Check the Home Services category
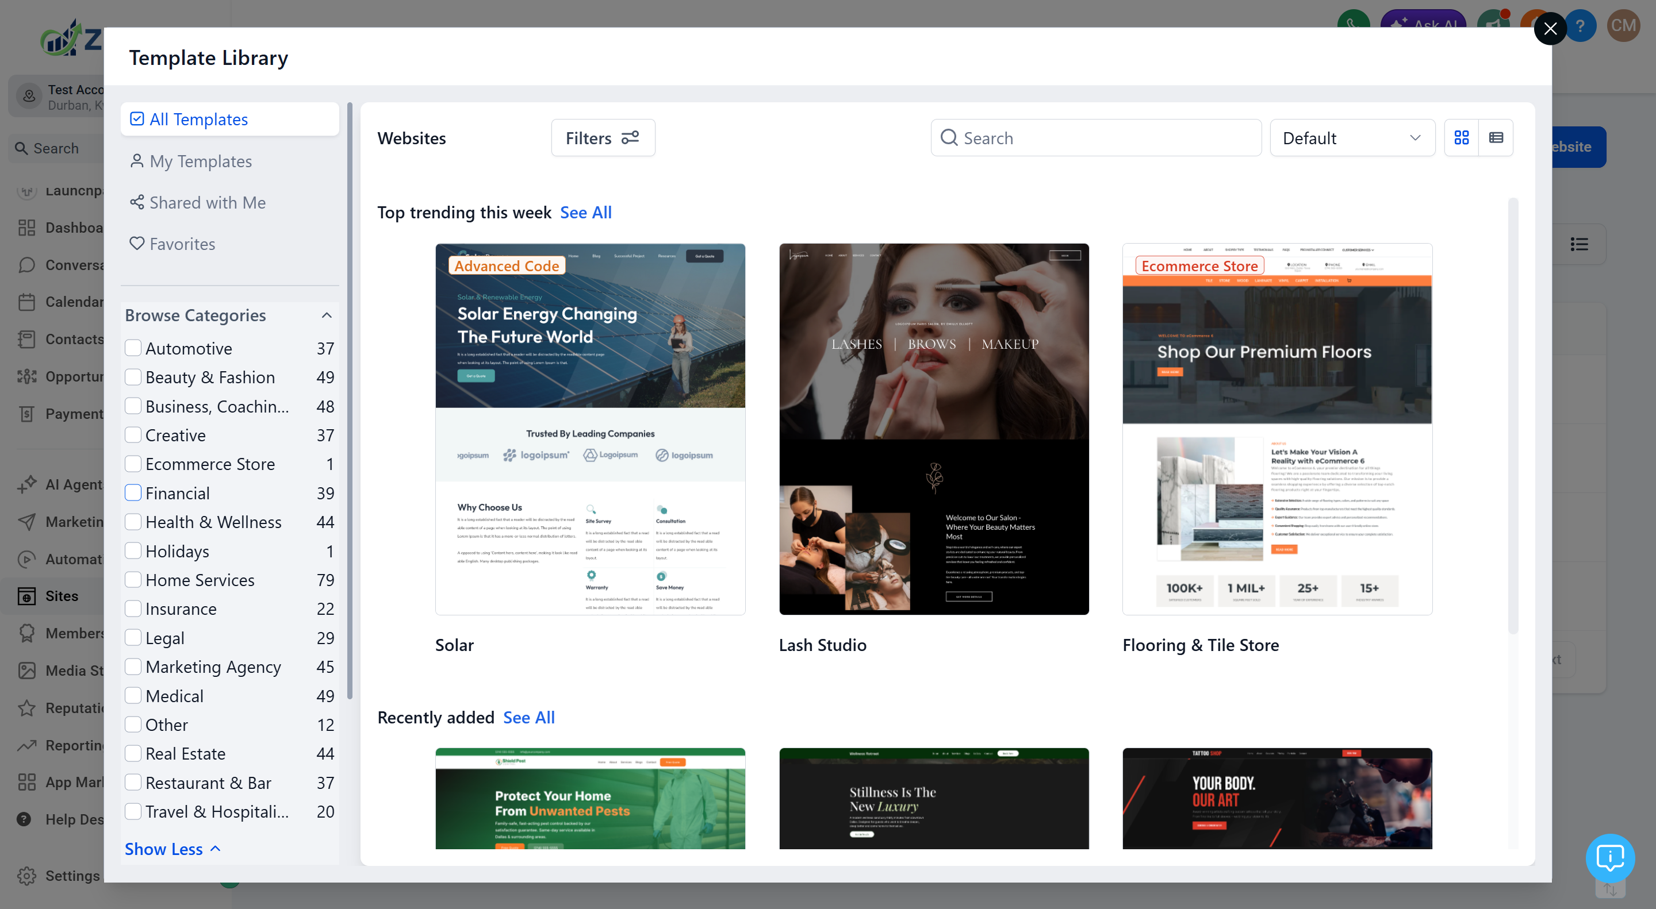1656x909 pixels. tap(133, 579)
